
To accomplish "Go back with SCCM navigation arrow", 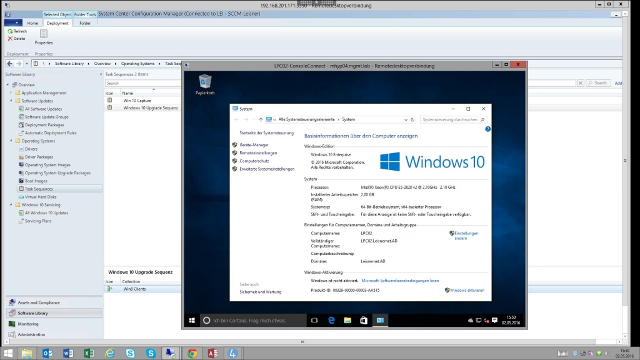I will pos(9,64).
